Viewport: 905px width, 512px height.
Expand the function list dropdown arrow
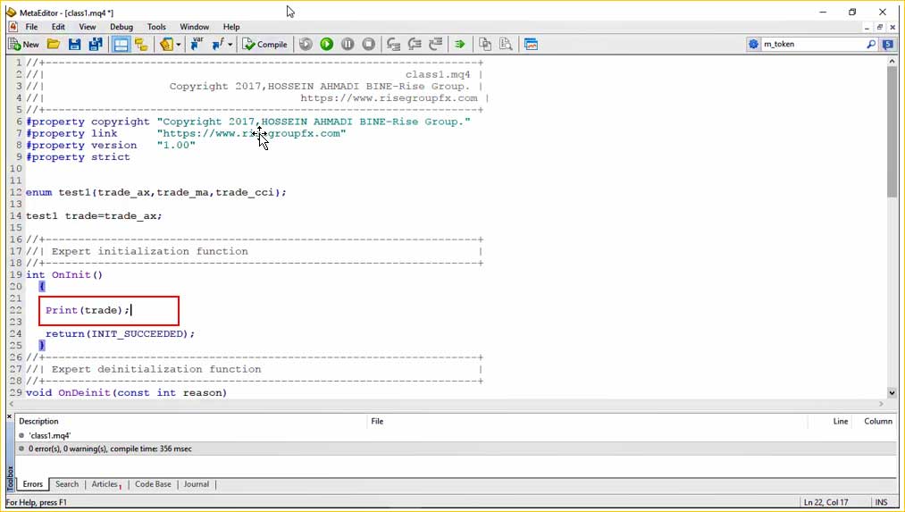click(x=230, y=45)
